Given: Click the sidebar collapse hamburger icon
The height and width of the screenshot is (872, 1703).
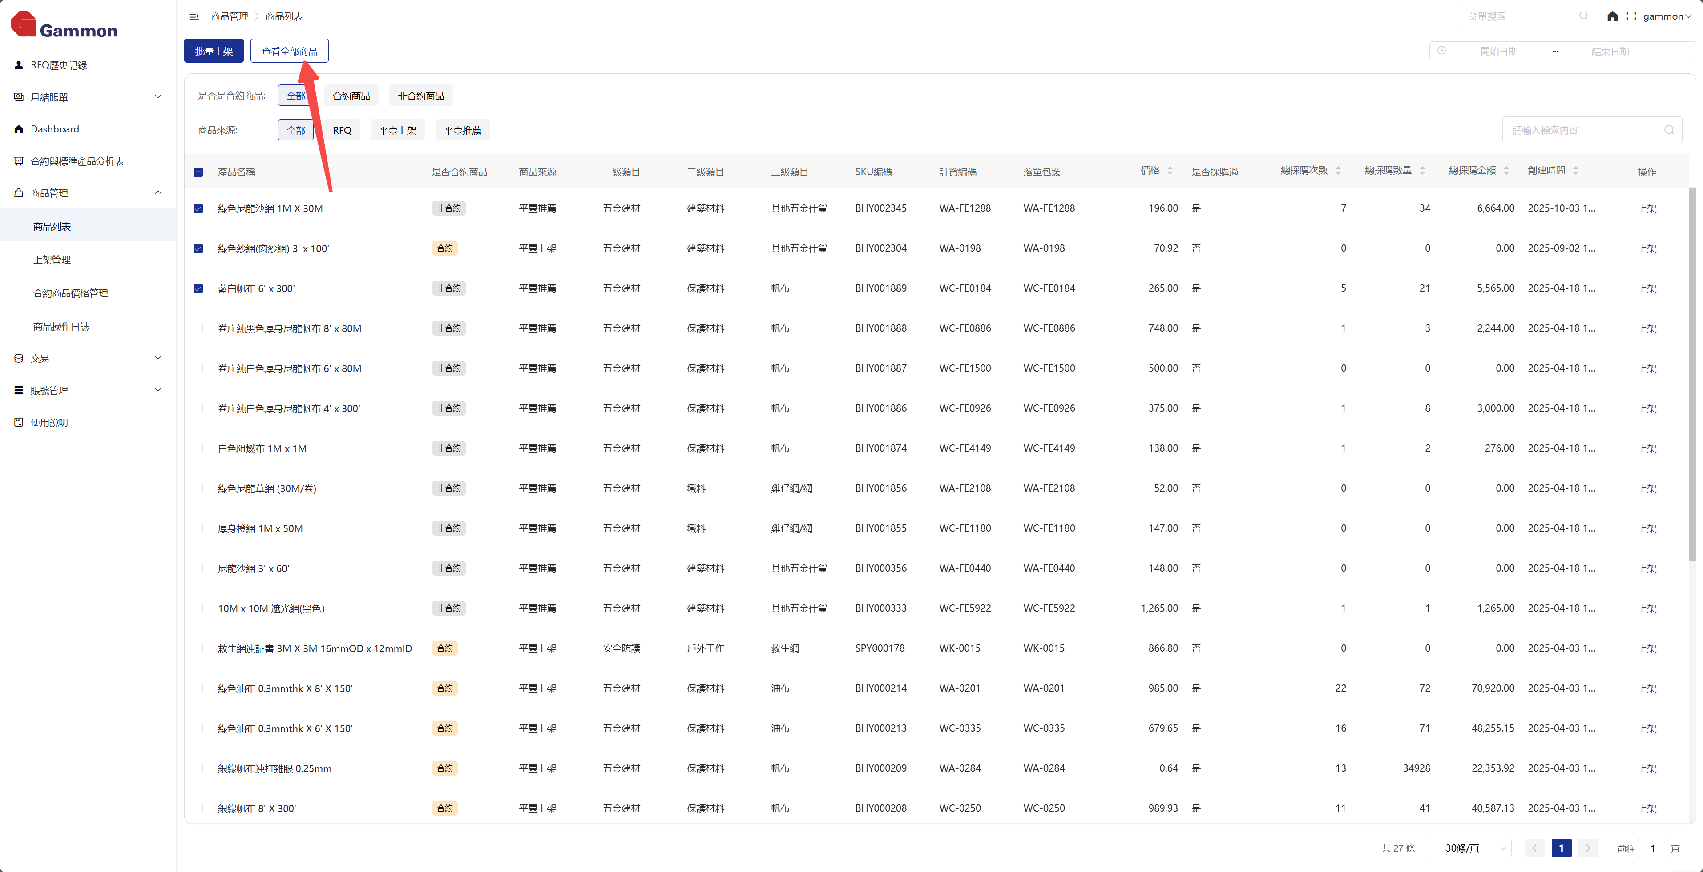Looking at the screenshot, I should 194,16.
